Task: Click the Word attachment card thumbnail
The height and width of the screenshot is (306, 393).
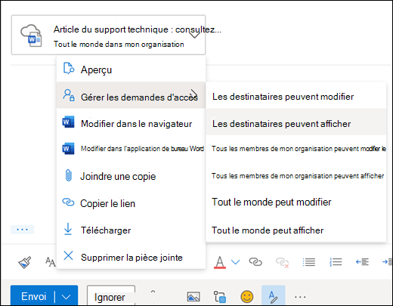Action: coord(31,36)
